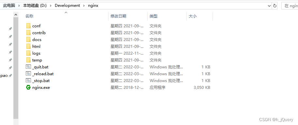The width and height of the screenshot is (298, 125).
Task: Navigate to 本地磁盘 (D:) breadcrumb
Action: tap(35, 6)
